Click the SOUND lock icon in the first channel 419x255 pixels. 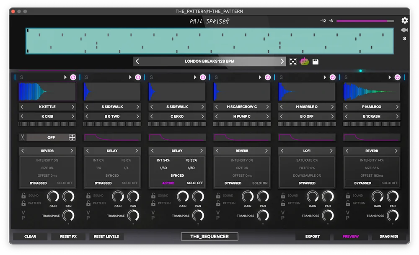point(24,196)
